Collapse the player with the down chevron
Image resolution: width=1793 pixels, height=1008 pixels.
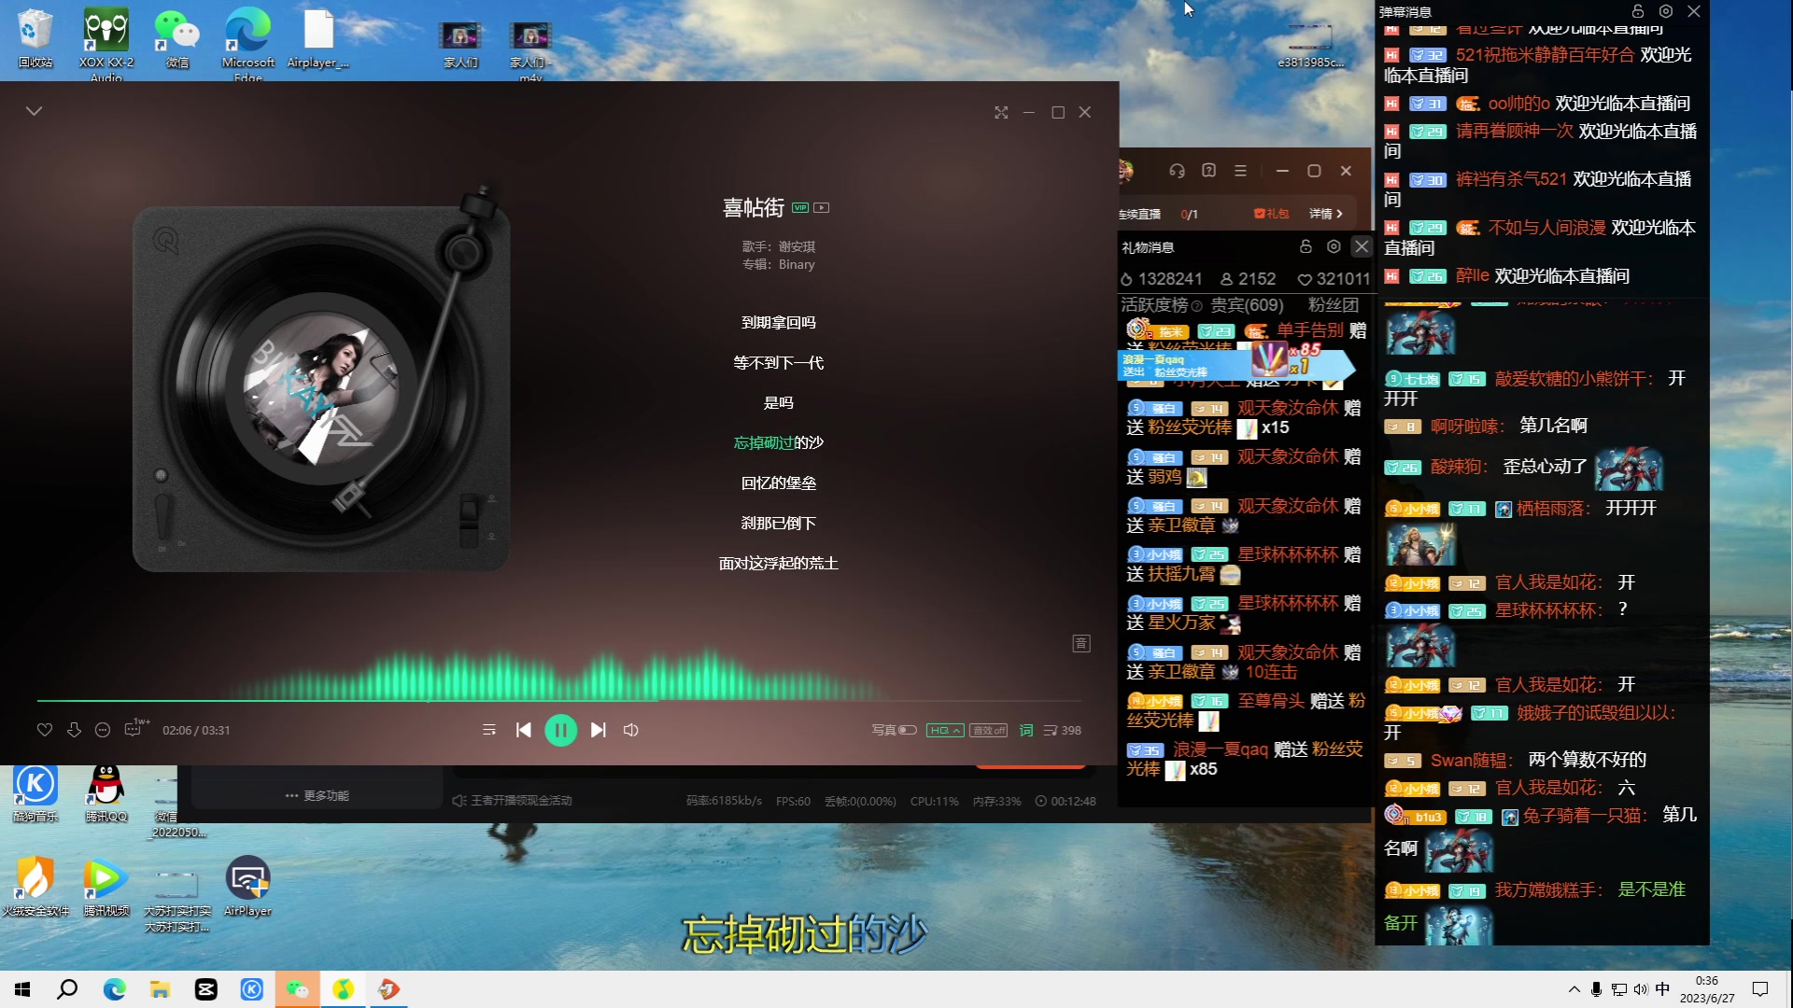click(35, 111)
